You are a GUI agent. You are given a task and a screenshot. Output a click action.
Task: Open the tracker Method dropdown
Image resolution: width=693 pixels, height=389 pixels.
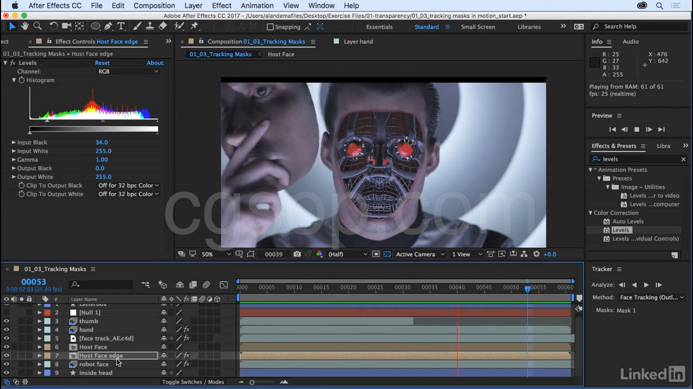[651, 297]
